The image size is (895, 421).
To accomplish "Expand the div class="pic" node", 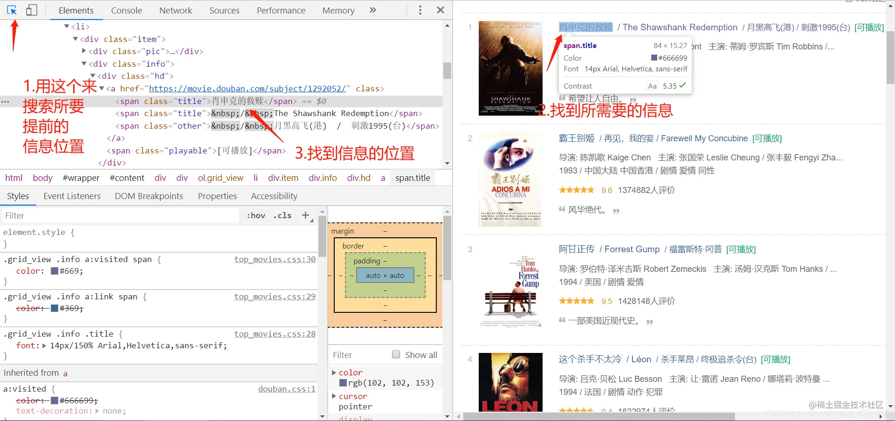I will [84, 51].
